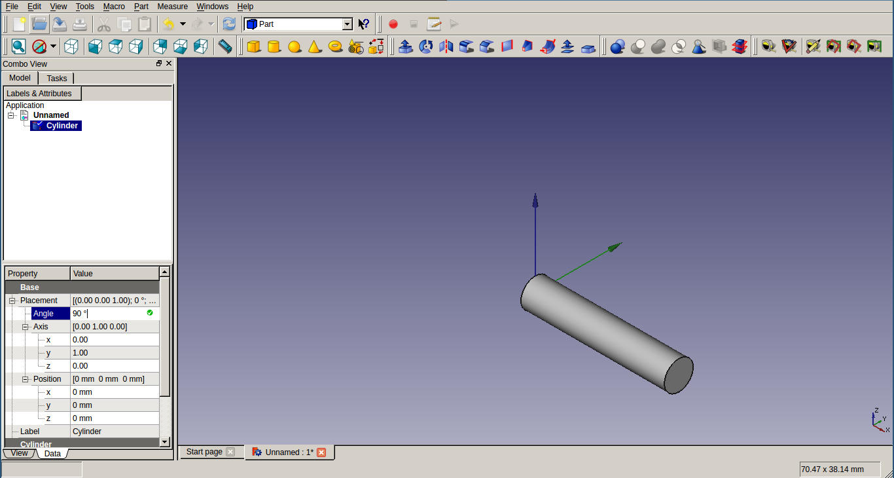Collapse the Unnamed document tree node
Viewport: 894px width, 478px height.
coord(11,115)
